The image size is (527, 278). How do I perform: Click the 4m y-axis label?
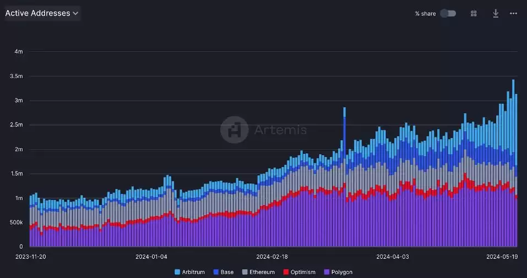(19, 52)
